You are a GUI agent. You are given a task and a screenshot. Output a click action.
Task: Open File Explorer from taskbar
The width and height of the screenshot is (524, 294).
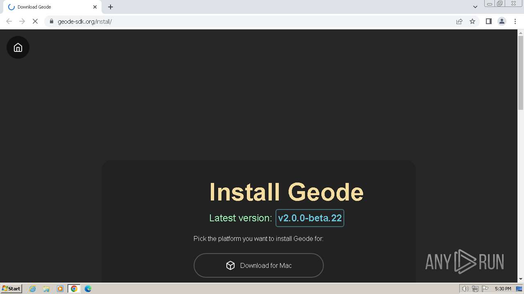coord(46,289)
